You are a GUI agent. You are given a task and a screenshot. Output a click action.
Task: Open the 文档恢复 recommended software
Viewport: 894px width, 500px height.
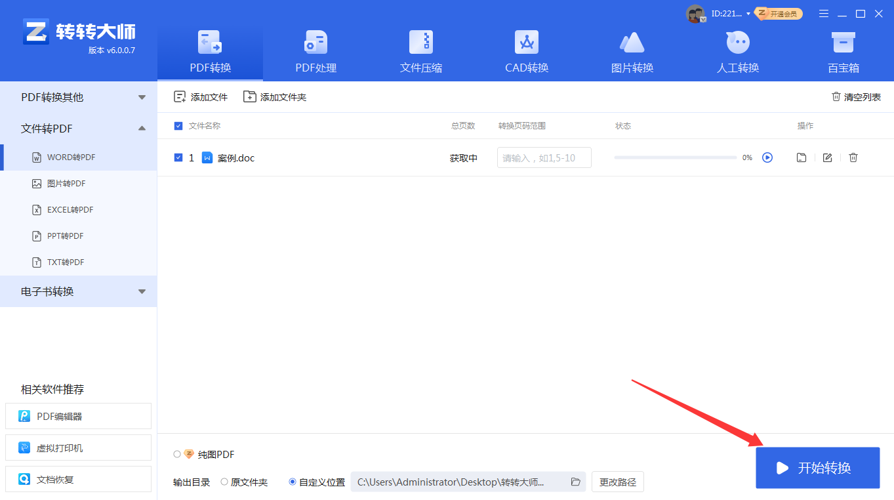[78, 479]
